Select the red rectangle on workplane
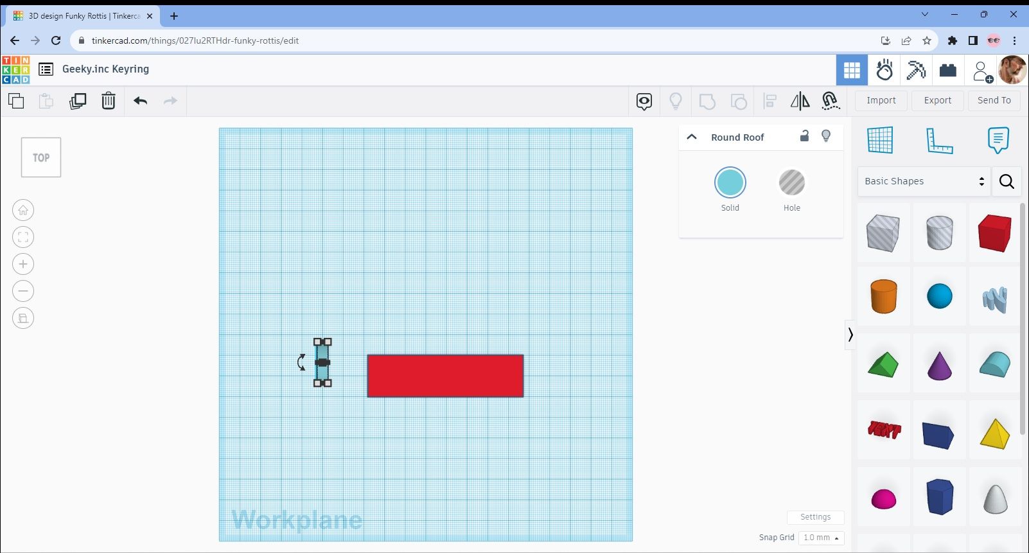This screenshot has height=553, width=1029. coord(445,376)
